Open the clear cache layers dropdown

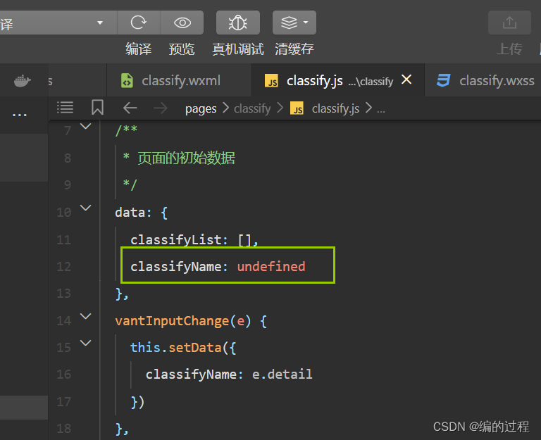[294, 23]
